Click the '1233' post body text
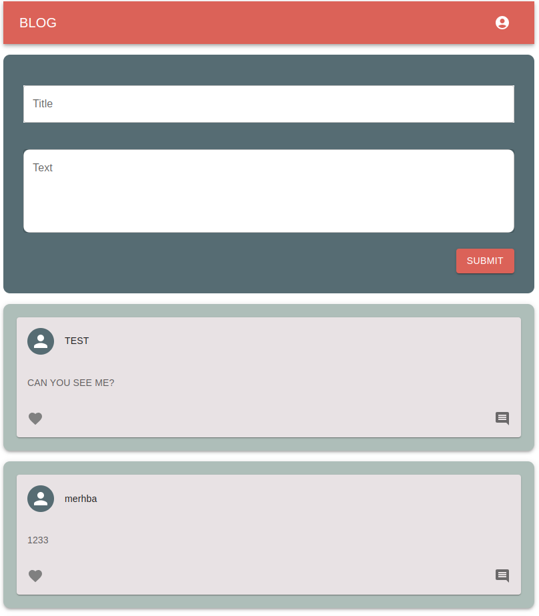This screenshot has height=616, width=539. (x=38, y=540)
